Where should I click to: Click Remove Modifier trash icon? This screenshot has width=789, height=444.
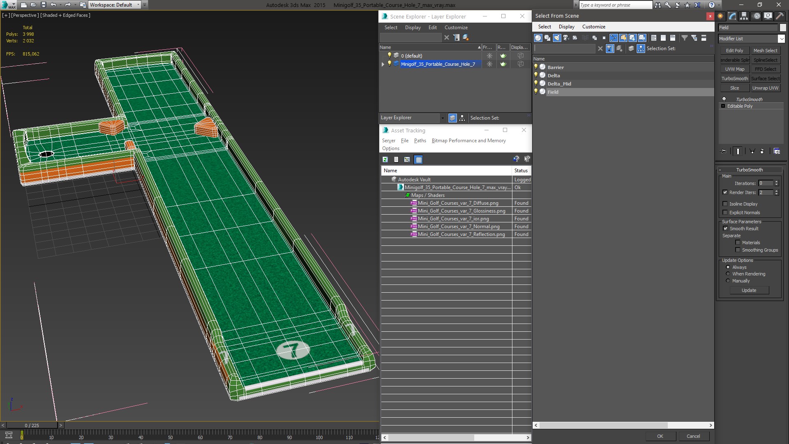pos(762,151)
